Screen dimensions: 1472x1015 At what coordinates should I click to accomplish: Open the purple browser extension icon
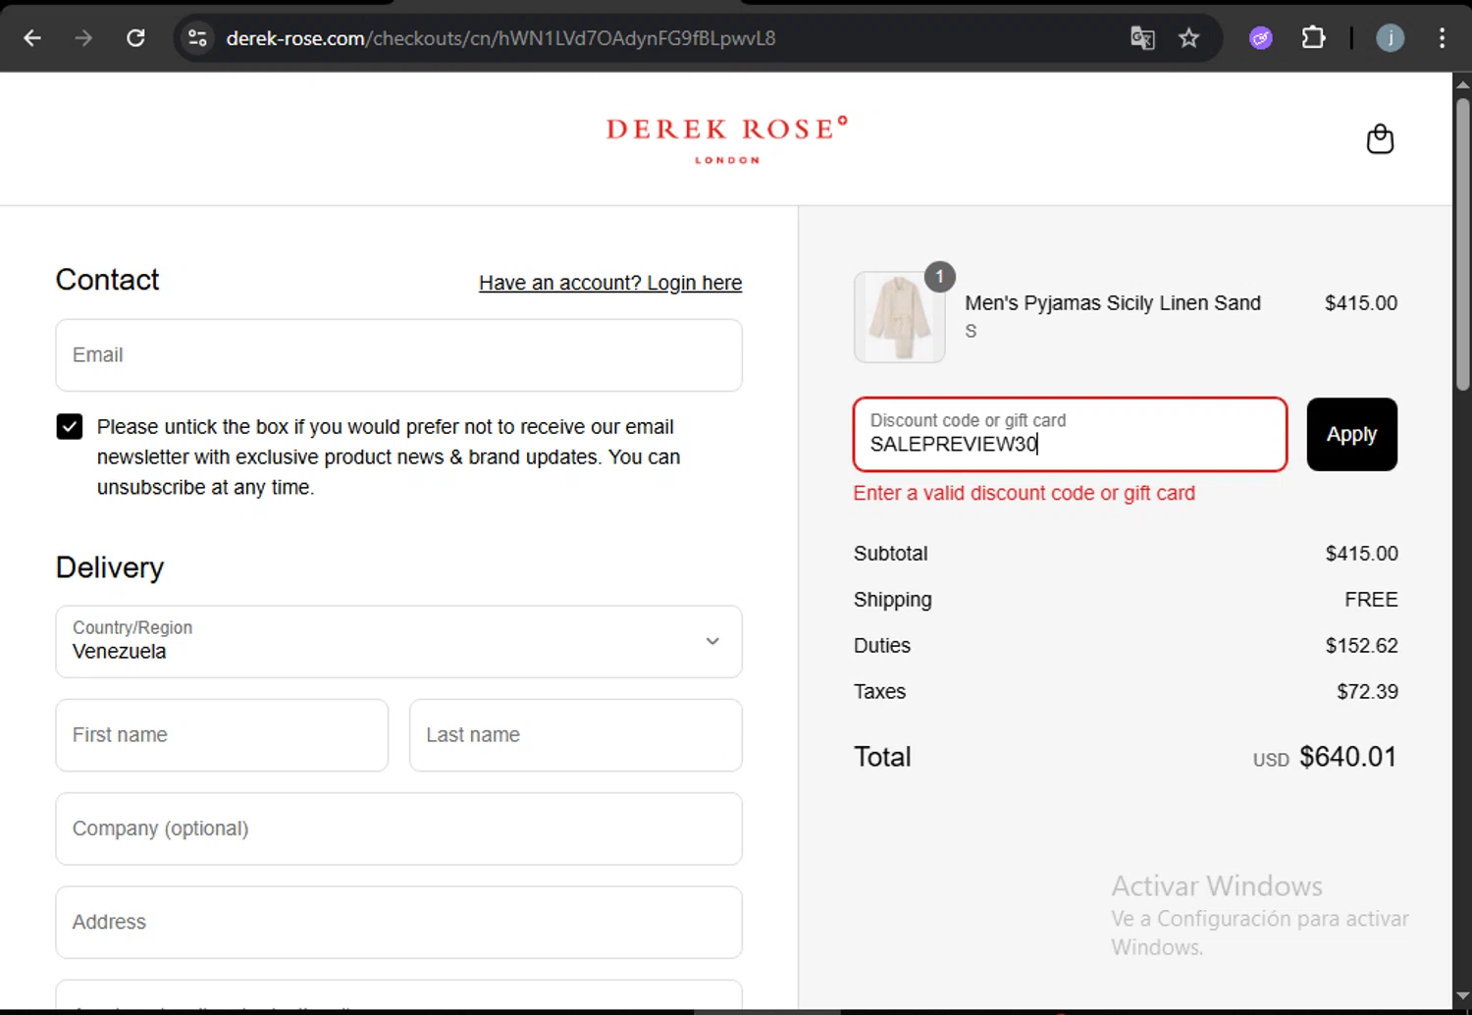(x=1261, y=38)
